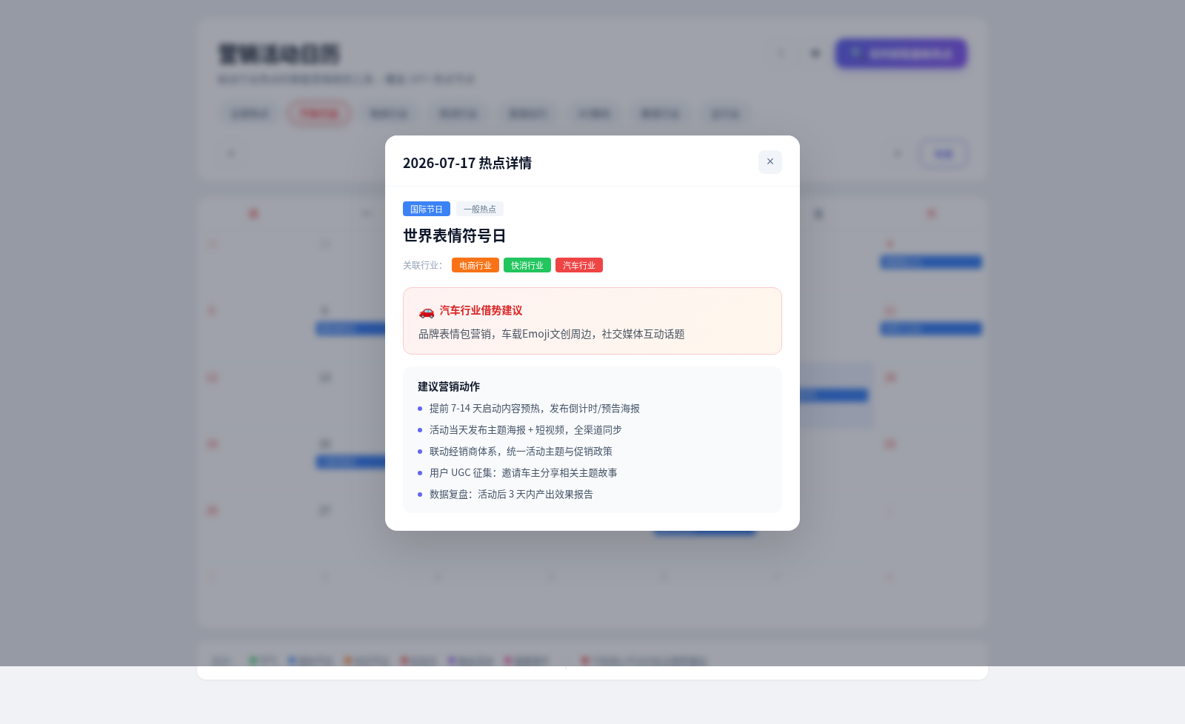The height and width of the screenshot is (724, 1185).
Task: Close the 热点详情 dialog
Action: 770,162
